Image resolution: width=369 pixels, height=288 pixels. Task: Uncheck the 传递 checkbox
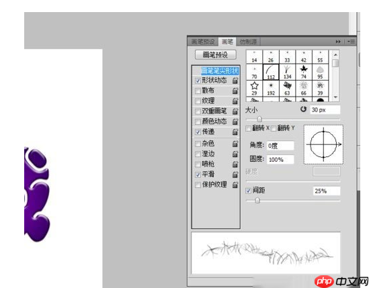198,132
